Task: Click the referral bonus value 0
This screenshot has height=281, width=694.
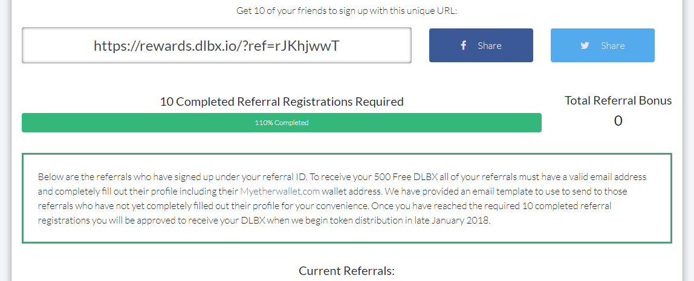Action: pyautogui.click(x=618, y=121)
